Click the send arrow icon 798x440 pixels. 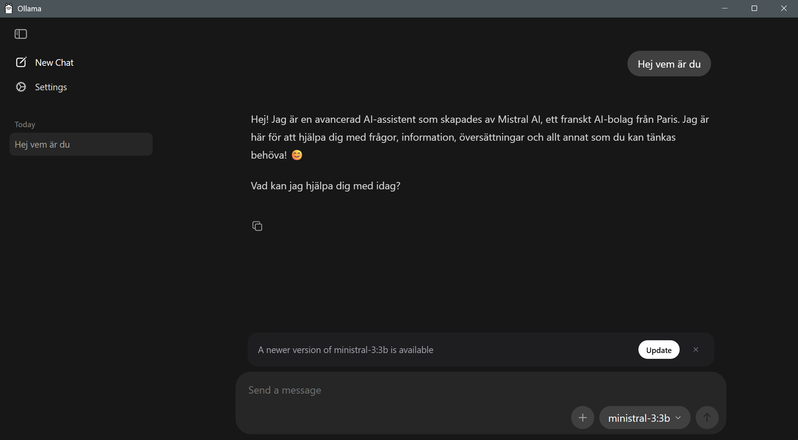[x=707, y=417]
